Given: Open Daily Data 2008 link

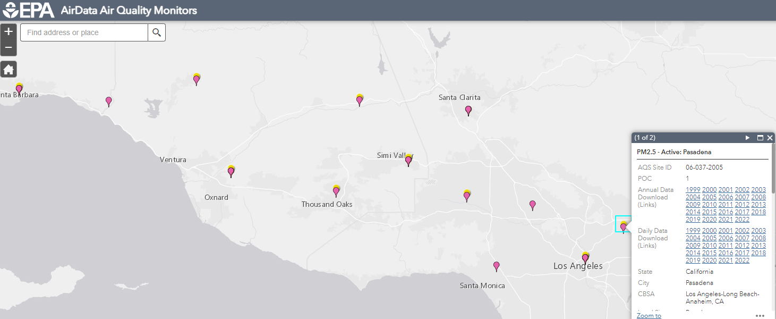Looking at the screenshot, I should 758,238.
